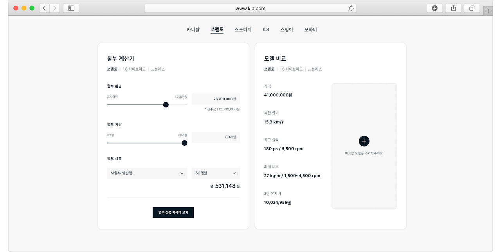This screenshot has width=501, height=252.
Task: Open the Safari downloads icon
Action: pyautogui.click(x=434, y=8)
